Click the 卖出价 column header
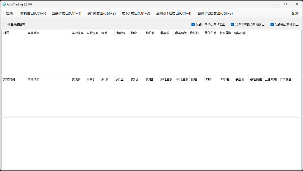Screen dimensions: 303x171 tap(78, 79)
